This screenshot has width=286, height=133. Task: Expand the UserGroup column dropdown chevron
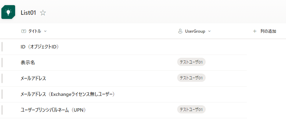click(209, 31)
